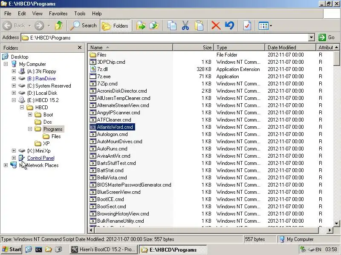The width and height of the screenshot is (341, 255).
Task: Open the View menu
Action: 37,14
